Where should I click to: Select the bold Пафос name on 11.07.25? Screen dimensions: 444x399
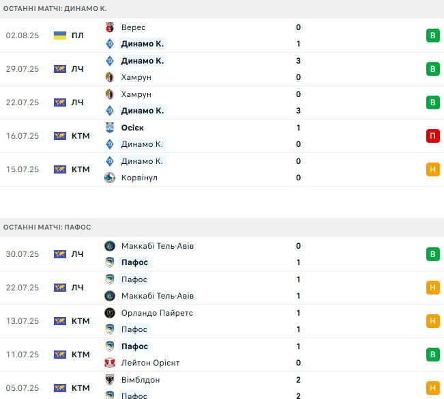pyautogui.click(x=134, y=346)
